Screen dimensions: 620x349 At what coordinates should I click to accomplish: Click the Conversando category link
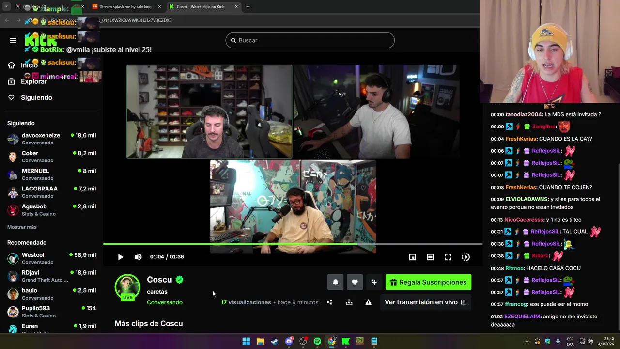(x=165, y=302)
